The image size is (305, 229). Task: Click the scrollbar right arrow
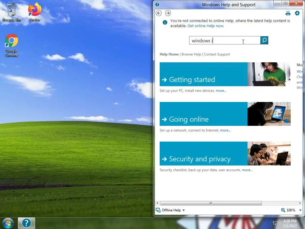tap(300, 203)
